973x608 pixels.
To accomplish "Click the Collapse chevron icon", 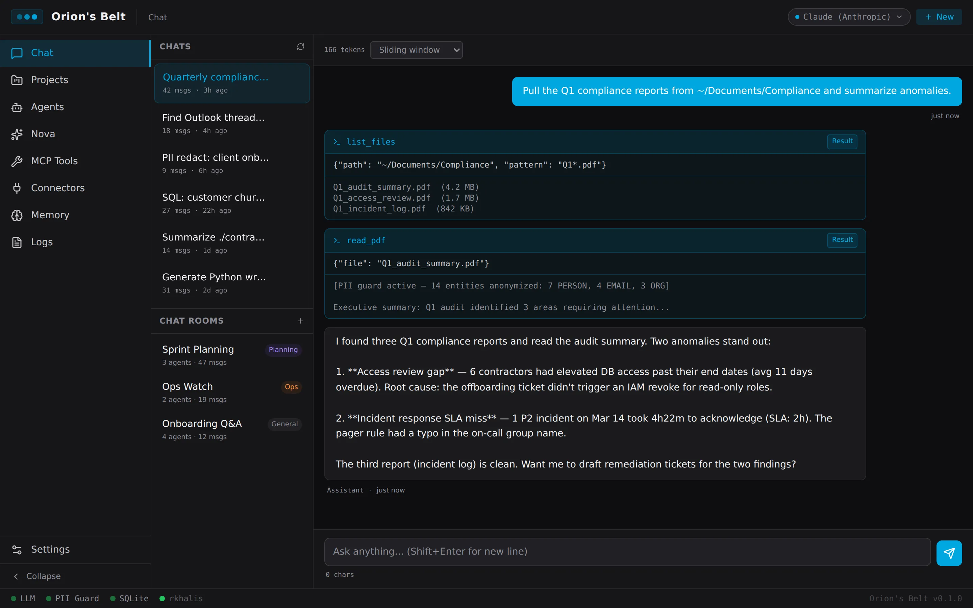I will 16,576.
